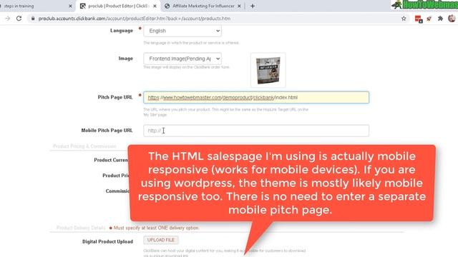Image resolution: width=458 pixels, height=257 pixels.
Task: Click the product image thumbnail preview
Action: pyautogui.click(x=268, y=70)
